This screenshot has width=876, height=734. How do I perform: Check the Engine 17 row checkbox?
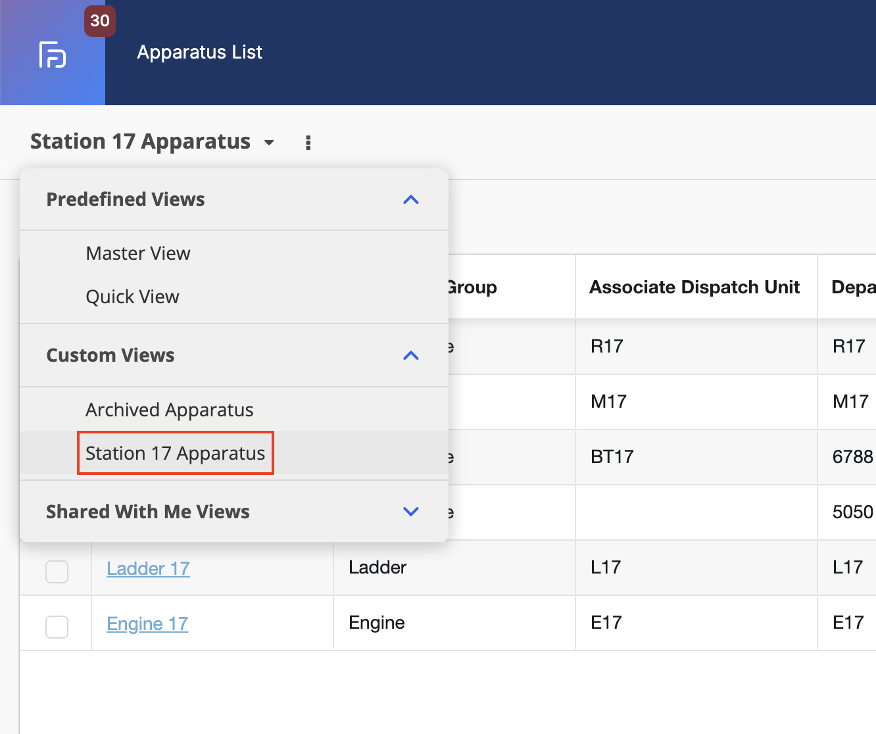pos(57,626)
